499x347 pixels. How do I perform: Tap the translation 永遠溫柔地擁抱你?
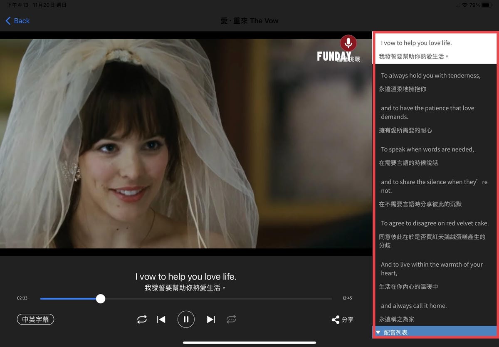point(402,89)
